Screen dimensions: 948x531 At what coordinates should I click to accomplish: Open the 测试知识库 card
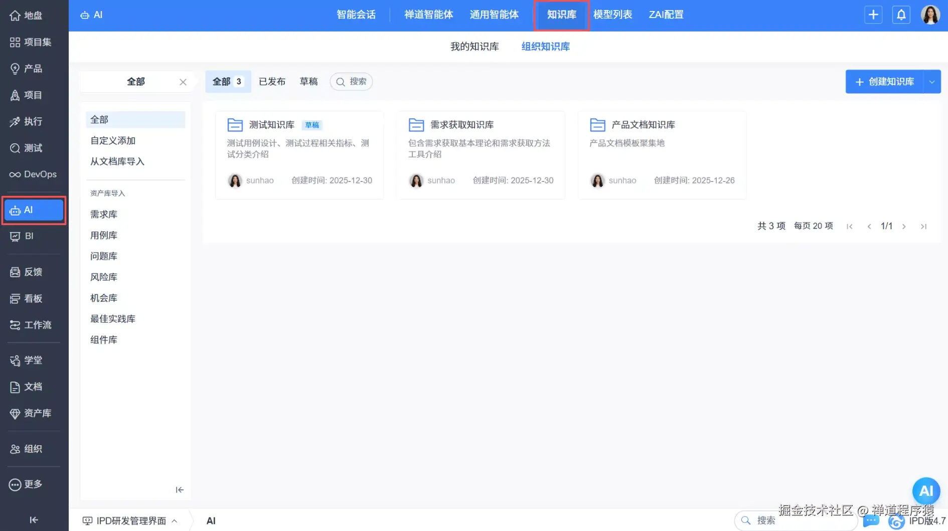(x=299, y=155)
